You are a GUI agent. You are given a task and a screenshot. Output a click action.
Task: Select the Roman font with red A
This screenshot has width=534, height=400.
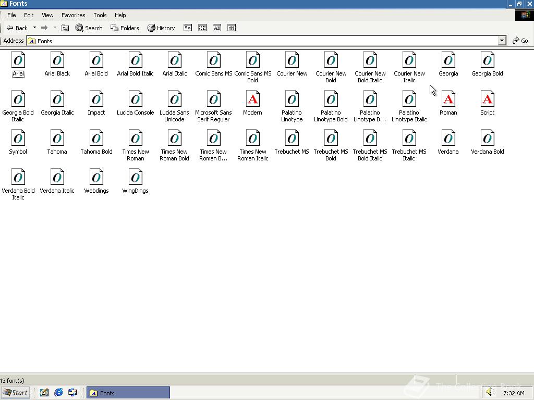[448, 99]
